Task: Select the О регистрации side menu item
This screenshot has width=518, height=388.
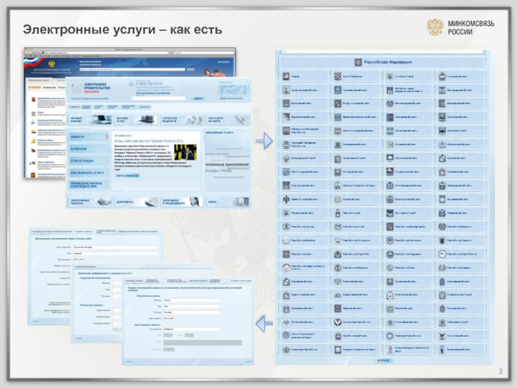Action: (x=89, y=161)
